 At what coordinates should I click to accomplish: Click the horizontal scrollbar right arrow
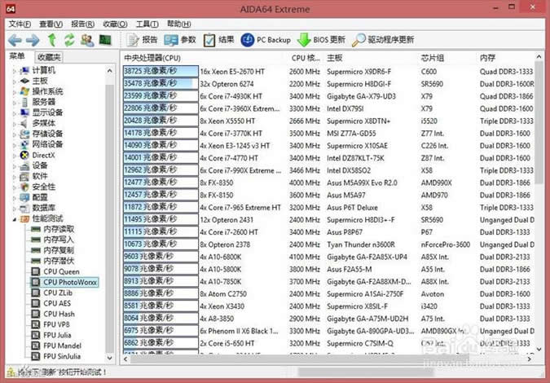point(530,359)
